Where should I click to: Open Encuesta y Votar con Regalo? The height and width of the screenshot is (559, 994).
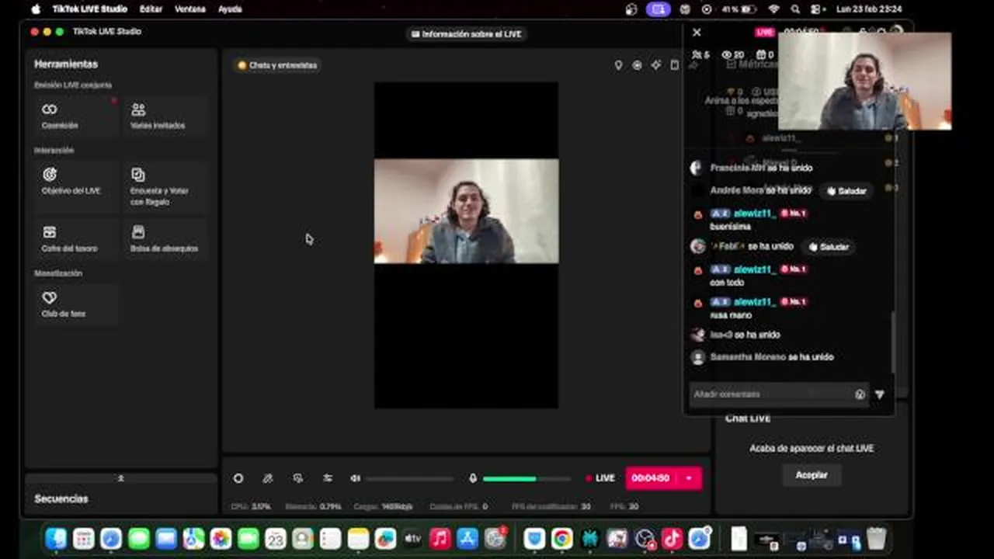pyautogui.click(x=165, y=186)
